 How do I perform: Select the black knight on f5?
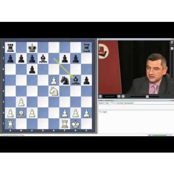coord(65,81)
